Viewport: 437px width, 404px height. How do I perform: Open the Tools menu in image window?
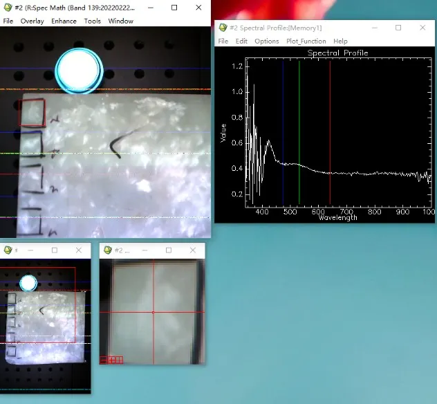tap(92, 21)
